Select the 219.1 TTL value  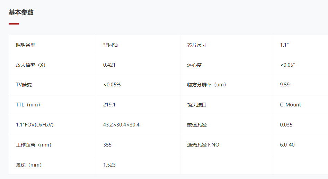(109, 105)
